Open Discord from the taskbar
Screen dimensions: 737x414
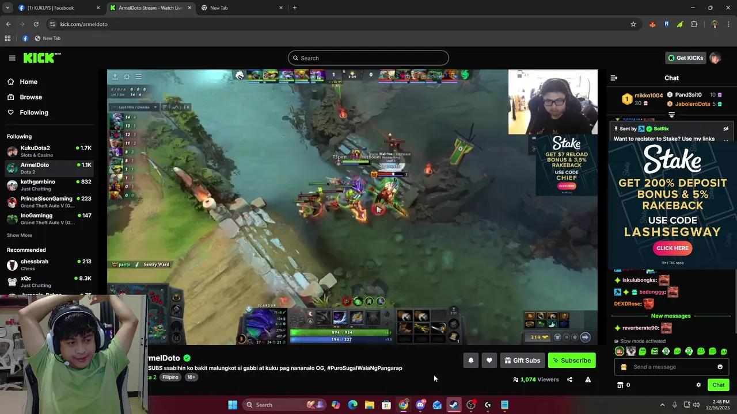[x=420, y=405]
